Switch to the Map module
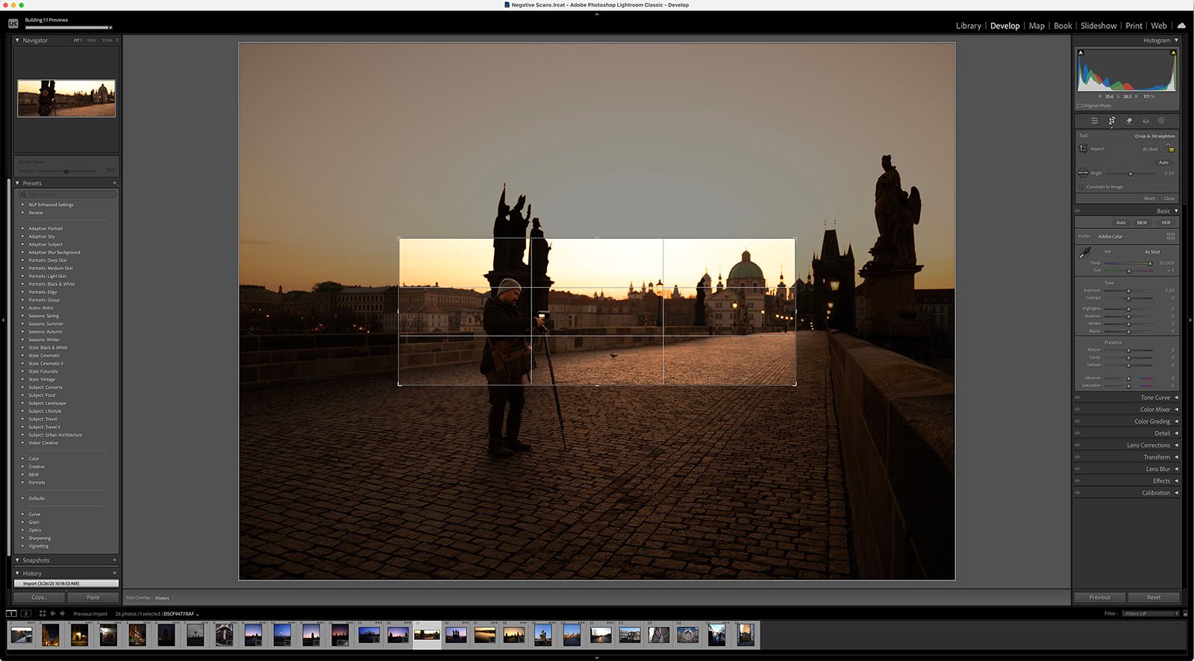 [x=1037, y=25]
